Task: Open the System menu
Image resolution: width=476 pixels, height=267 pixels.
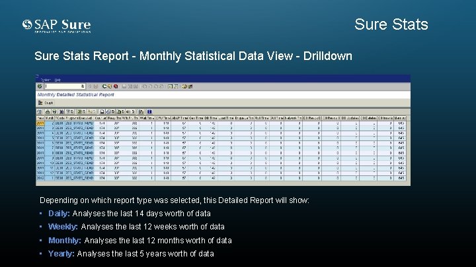Action: 46,80
